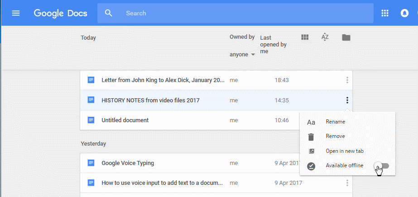The width and height of the screenshot is (418, 197).
Task: Toggle the Available offline switch
Action: (382, 166)
